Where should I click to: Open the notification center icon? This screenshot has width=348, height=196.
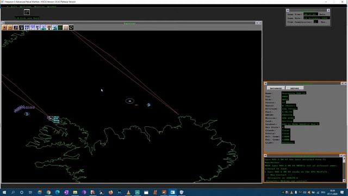(x=342, y=192)
